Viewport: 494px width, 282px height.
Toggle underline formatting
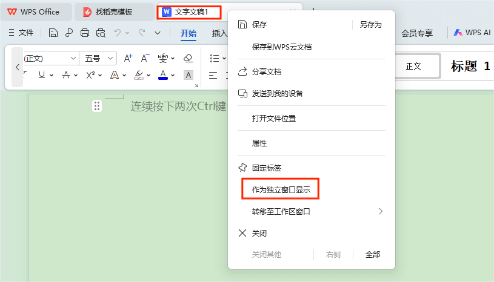42,75
